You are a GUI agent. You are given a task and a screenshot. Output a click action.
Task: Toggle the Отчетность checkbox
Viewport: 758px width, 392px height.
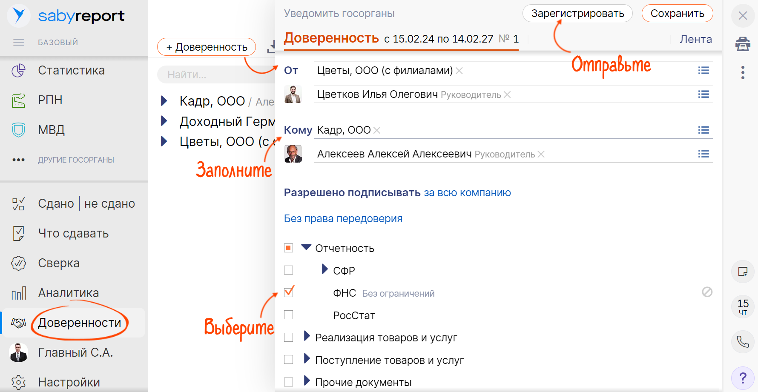(x=289, y=248)
